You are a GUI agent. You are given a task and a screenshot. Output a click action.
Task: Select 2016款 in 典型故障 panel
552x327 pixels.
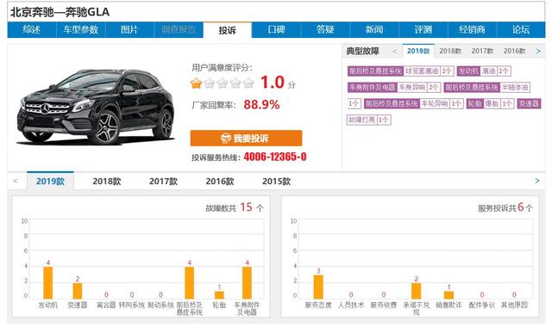[x=514, y=52]
